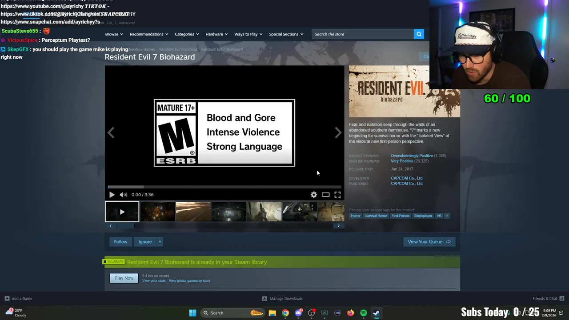
Task: Open the CAPCOM publisher link
Action: point(407,184)
